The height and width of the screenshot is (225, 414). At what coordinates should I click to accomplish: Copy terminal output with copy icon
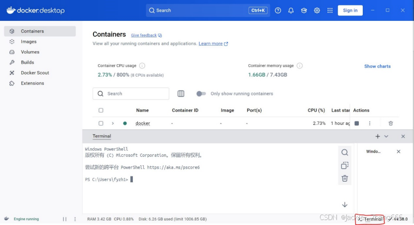click(344, 165)
